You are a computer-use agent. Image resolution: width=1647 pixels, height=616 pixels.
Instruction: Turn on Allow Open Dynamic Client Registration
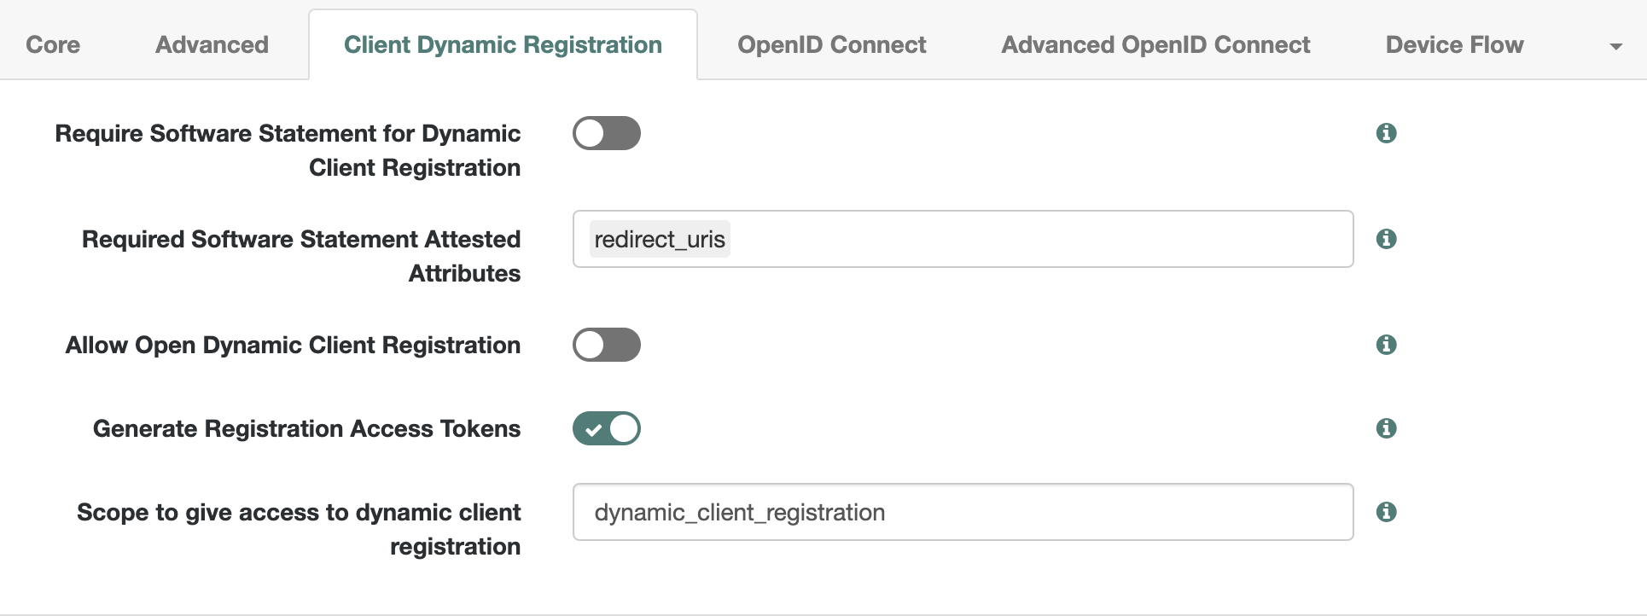pos(606,345)
